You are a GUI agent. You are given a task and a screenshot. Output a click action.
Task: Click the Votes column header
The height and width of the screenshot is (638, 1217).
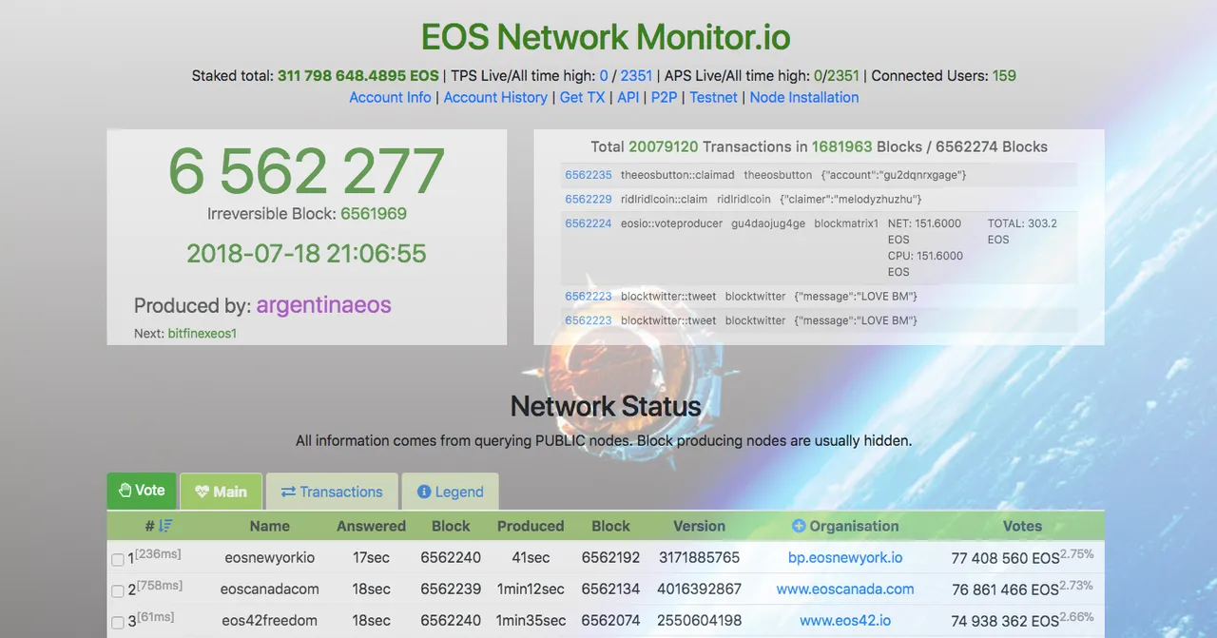[1022, 526]
